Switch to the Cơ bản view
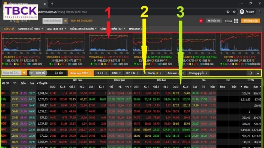The height and width of the screenshot is (148, 264). [x=59, y=73]
